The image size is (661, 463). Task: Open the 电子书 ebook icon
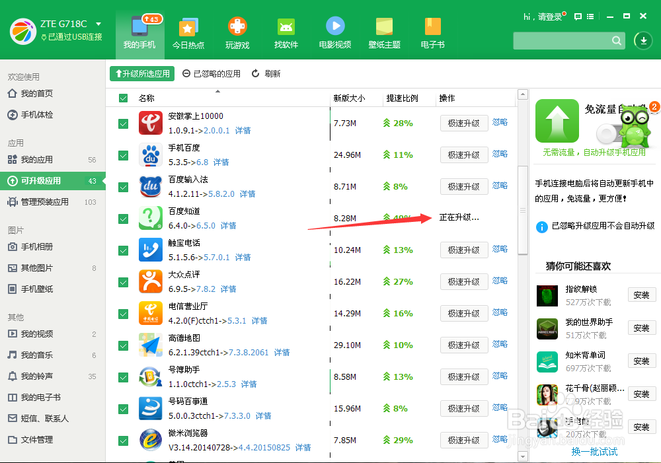tap(432, 28)
